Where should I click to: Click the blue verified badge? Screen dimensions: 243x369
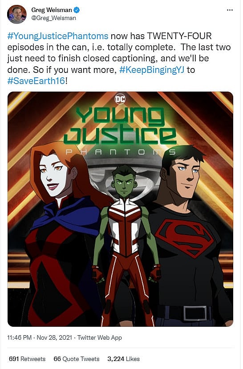tap(77, 10)
